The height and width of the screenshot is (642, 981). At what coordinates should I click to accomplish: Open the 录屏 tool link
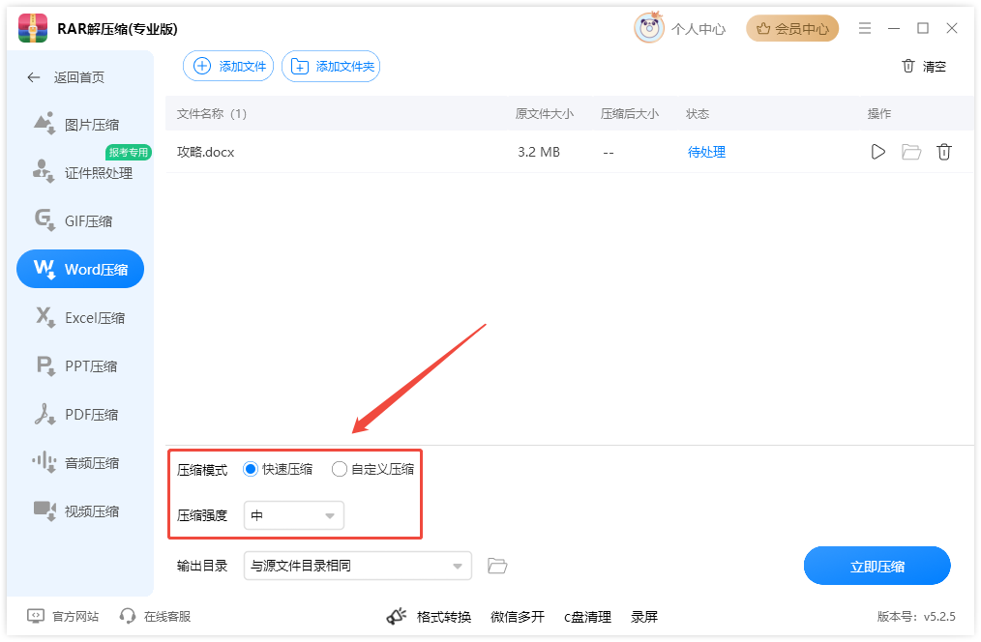[x=643, y=617]
